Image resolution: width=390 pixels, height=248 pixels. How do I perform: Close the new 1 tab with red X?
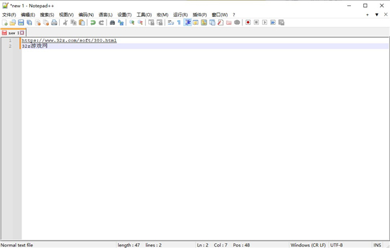[x=22, y=33]
